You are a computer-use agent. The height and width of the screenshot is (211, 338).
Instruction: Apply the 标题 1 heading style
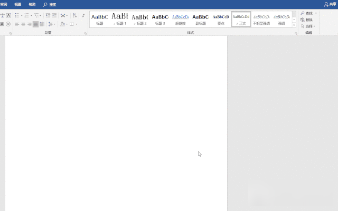(x=120, y=19)
